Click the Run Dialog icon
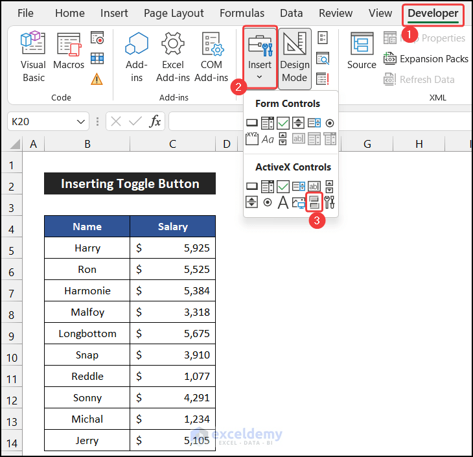The image size is (473, 457). (323, 79)
